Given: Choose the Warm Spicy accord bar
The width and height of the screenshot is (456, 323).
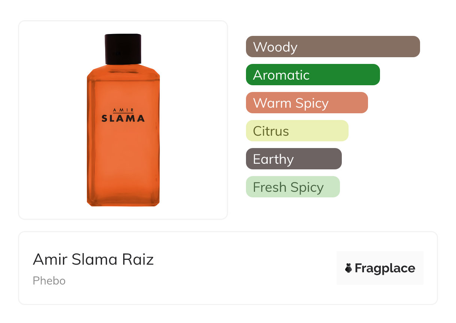Looking at the screenshot, I should (307, 103).
